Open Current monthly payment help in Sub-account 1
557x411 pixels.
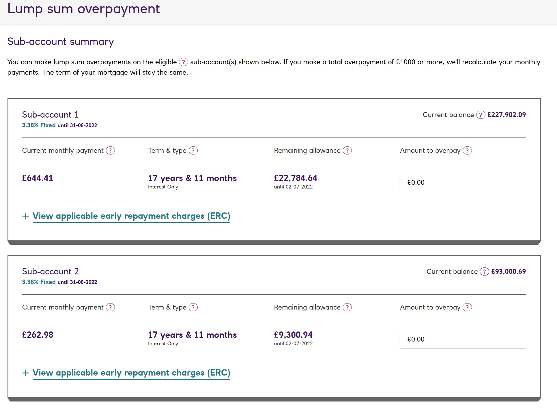click(110, 150)
